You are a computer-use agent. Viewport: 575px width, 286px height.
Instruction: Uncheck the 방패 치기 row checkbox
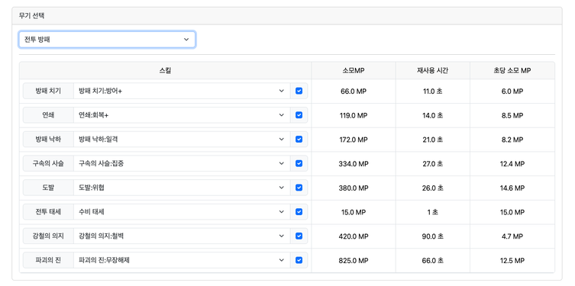click(x=299, y=91)
